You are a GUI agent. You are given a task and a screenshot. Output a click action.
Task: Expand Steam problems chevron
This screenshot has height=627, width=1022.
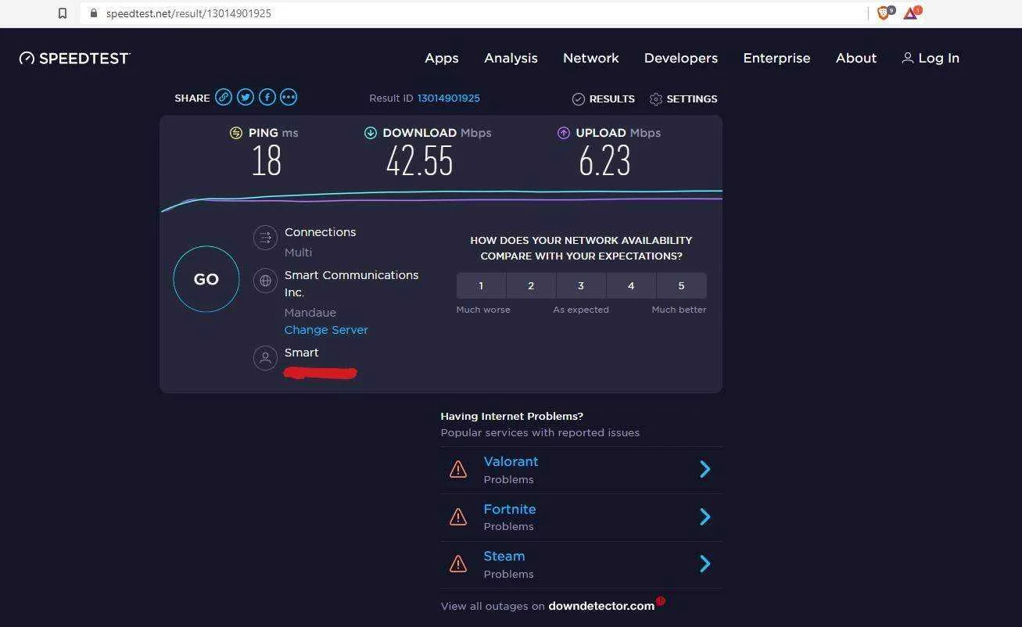[705, 564]
